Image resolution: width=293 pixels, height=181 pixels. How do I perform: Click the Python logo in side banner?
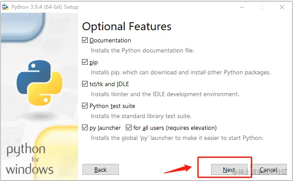pos(39,83)
